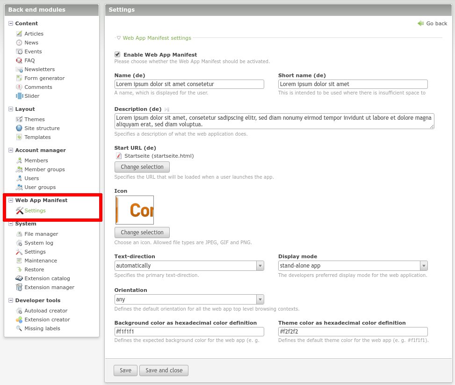This screenshot has width=455, height=385.
Task: Click the System Settings tools icon
Action: 19,252
